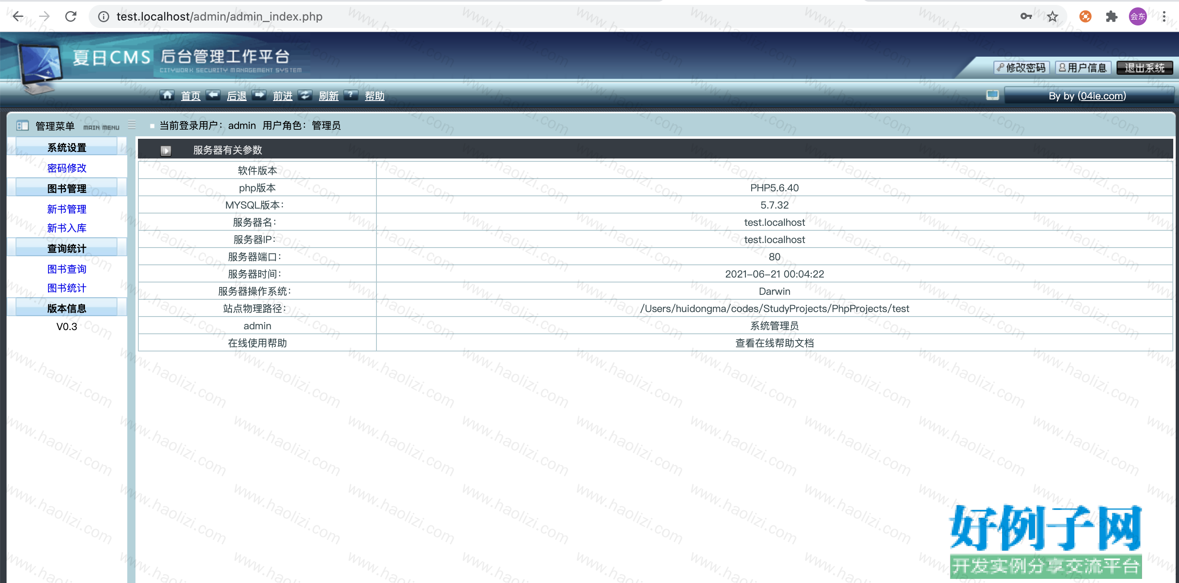Click the right arrow icon beside 前进
The image size is (1179, 583).
(259, 95)
